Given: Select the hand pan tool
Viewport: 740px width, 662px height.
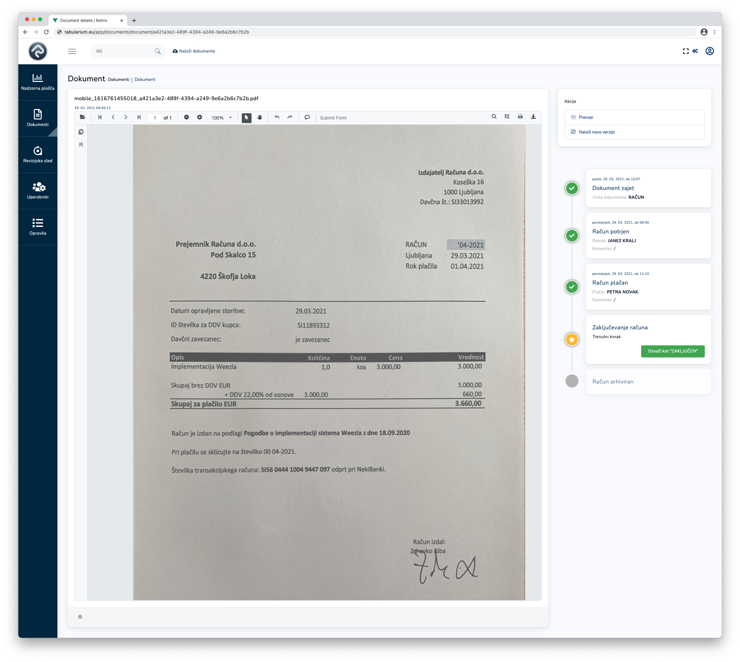Looking at the screenshot, I should (260, 117).
